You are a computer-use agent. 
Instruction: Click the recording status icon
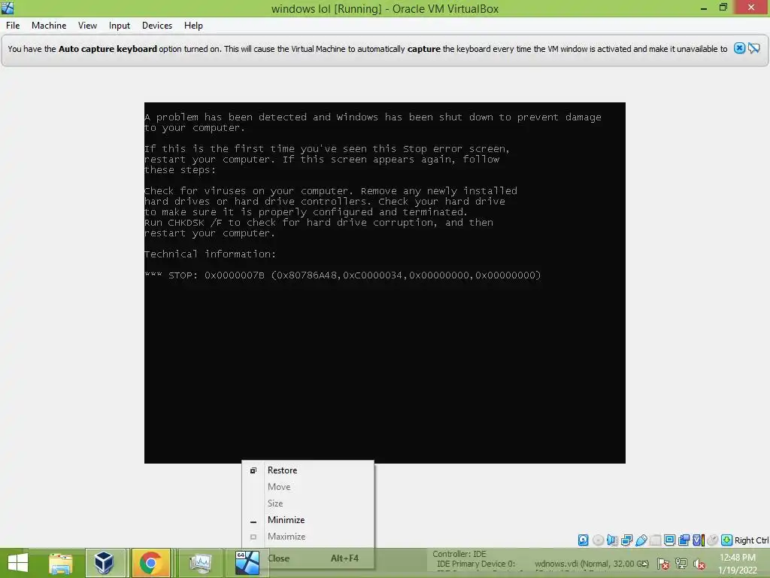click(x=684, y=540)
